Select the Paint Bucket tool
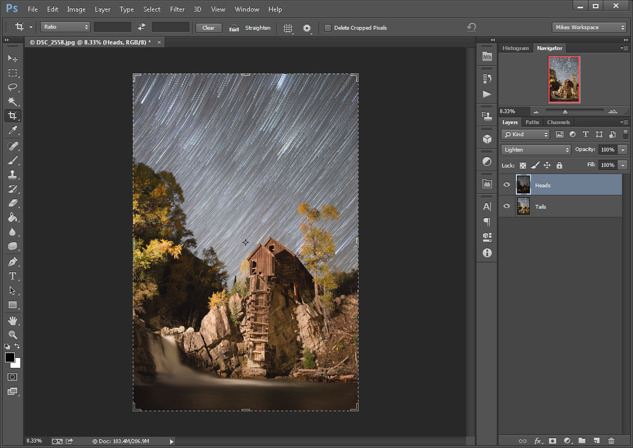 click(13, 217)
